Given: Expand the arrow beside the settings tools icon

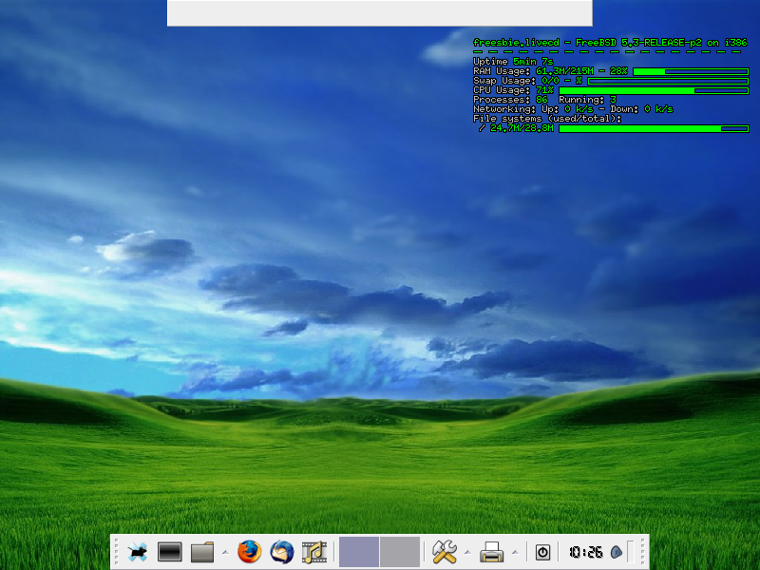Looking at the screenshot, I should point(467,552).
